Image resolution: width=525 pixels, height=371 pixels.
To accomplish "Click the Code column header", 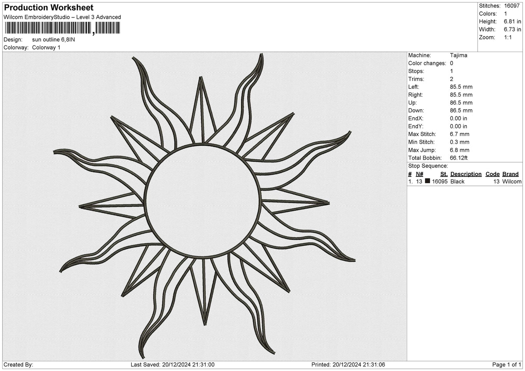I will tap(493, 174).
